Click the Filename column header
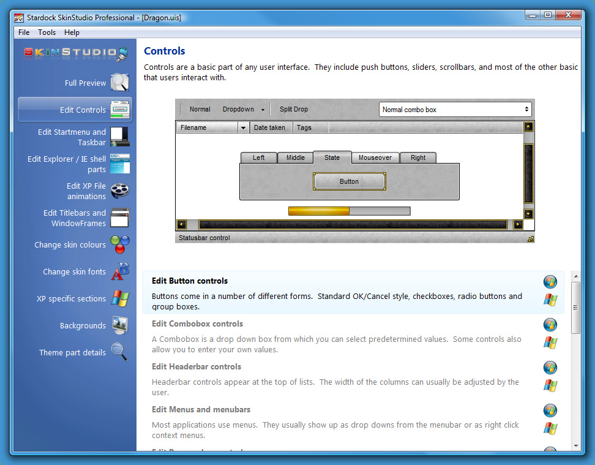The image size is (595, 465). (208, 127)
